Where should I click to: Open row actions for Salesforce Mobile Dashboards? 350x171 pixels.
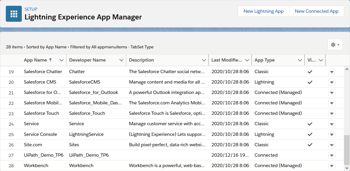pos(332,103)
